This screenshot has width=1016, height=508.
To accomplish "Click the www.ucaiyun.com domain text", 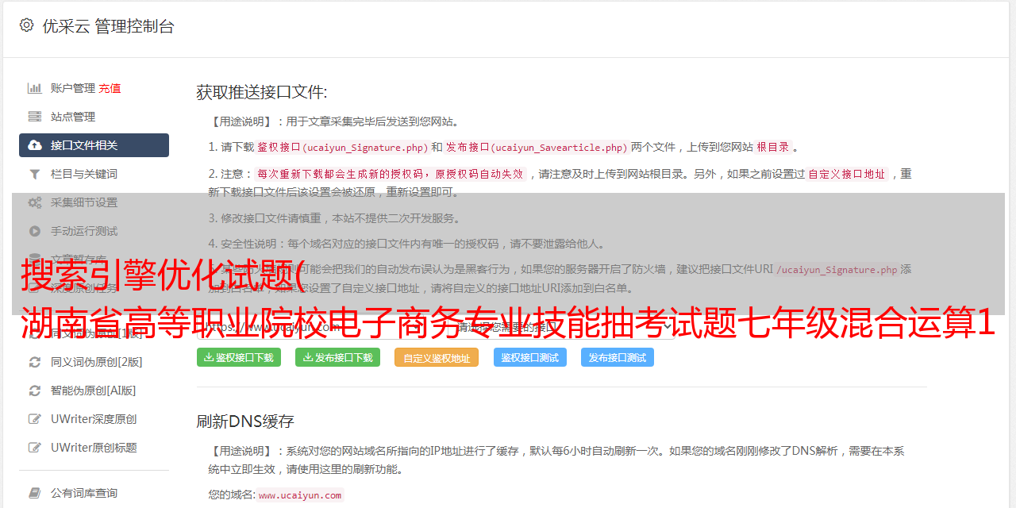I will [x=300, y=495].
